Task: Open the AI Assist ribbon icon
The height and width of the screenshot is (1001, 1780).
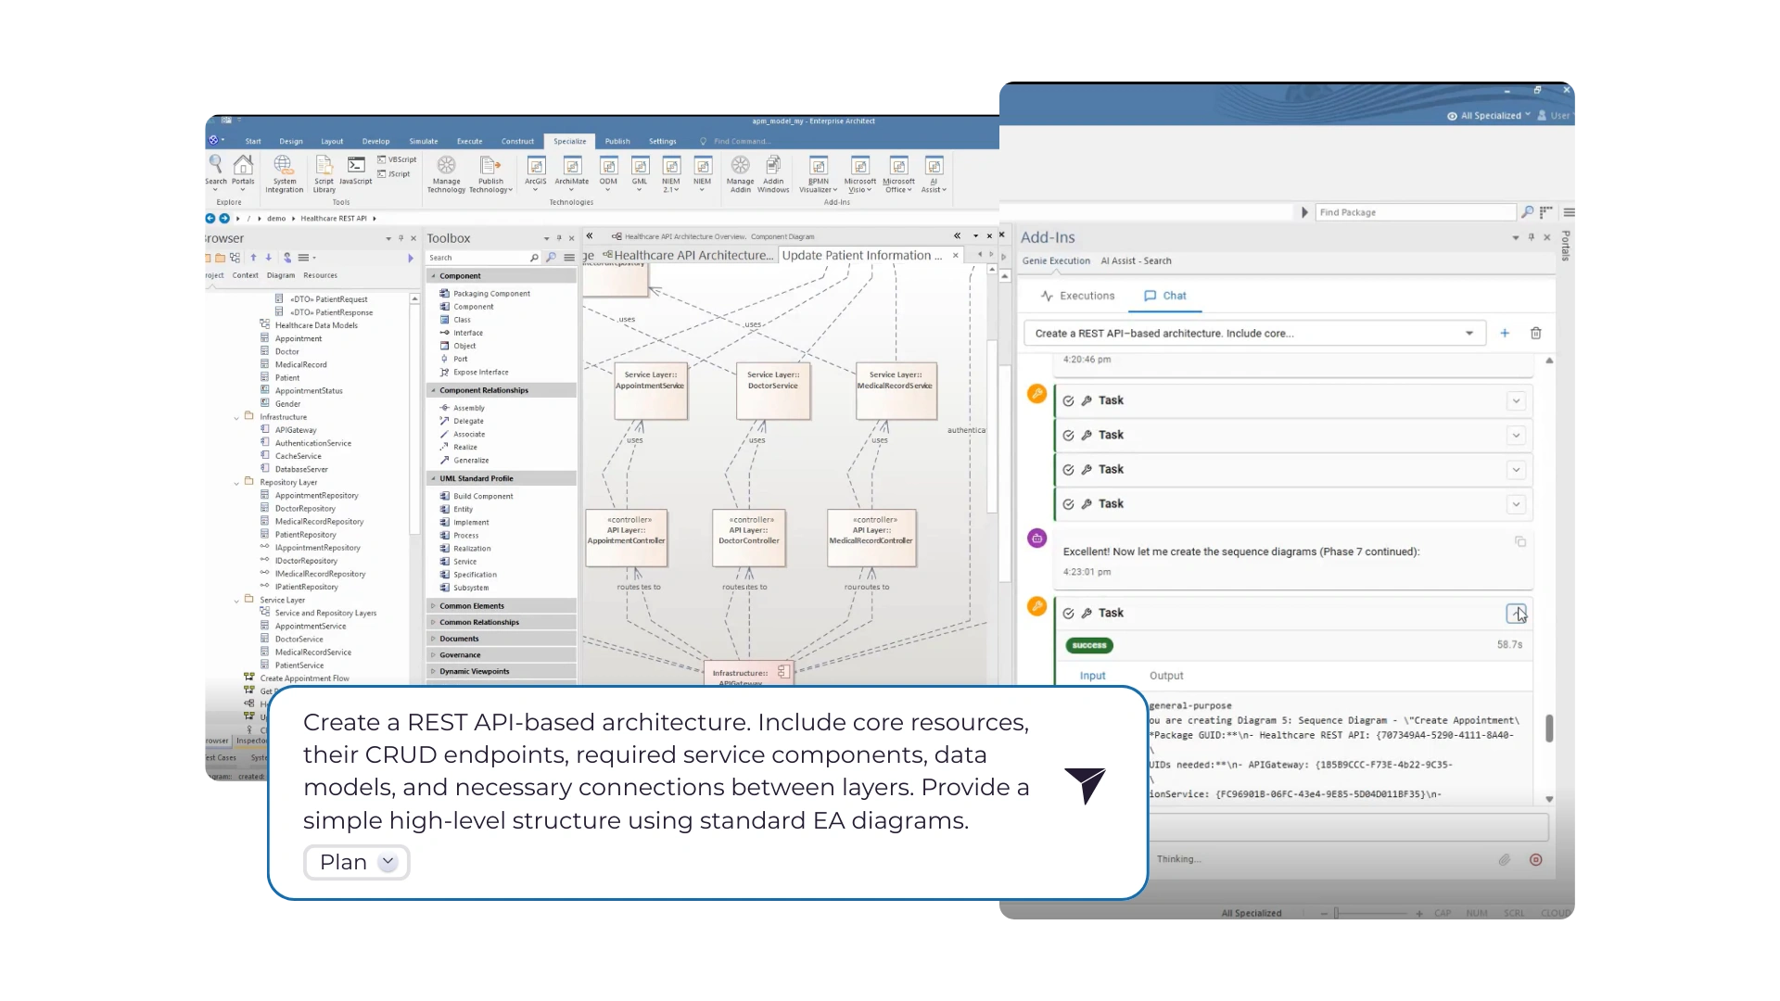Action: click(934, 167)
